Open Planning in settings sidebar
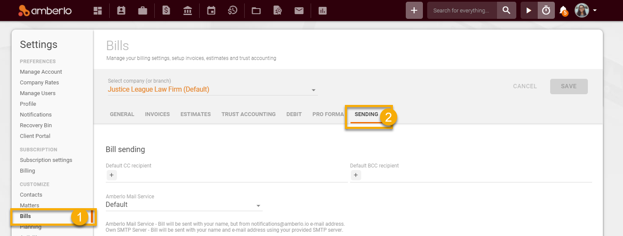The height and width of the screenshot is (236, 623). tap(31, 227)
